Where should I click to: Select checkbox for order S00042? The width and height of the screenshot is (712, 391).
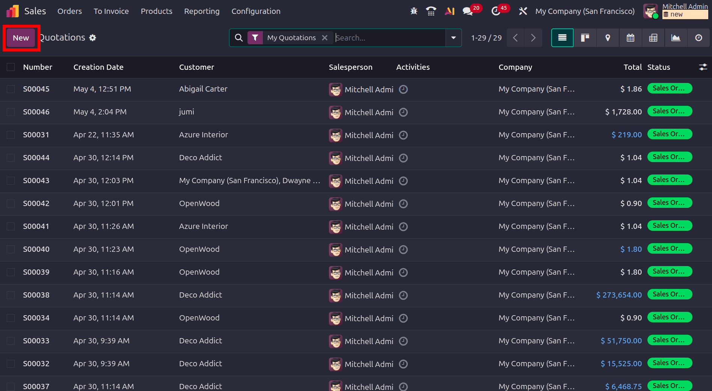click(x=11, y=204)
